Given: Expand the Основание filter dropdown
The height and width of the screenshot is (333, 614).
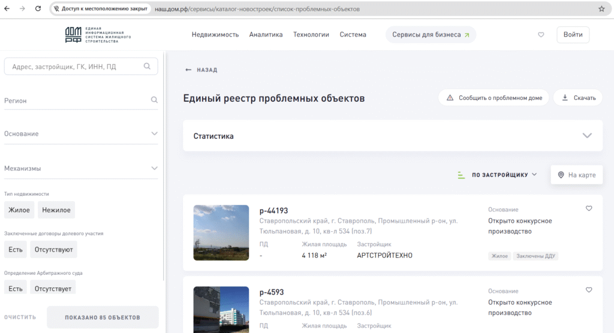Looking at the screenshot, I should coord(154,134).
